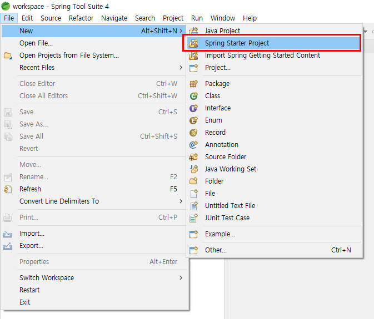Select Java Working Set entry

275,169
